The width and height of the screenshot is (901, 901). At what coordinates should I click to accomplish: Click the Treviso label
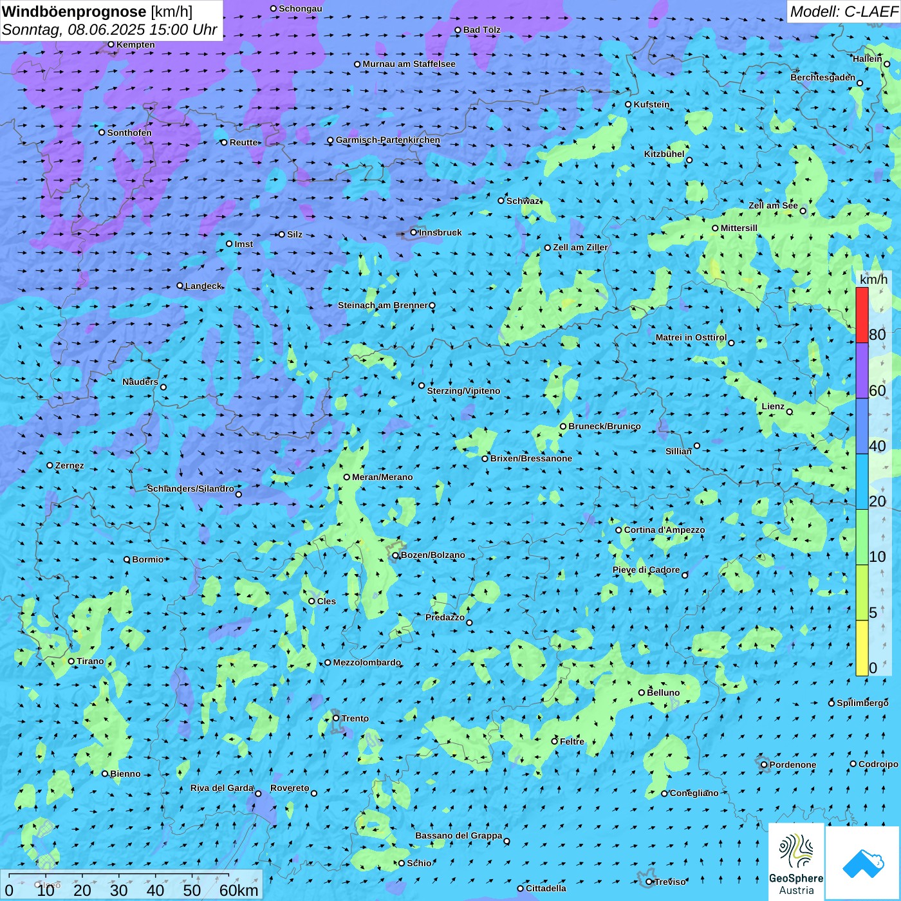coord(670,882)
